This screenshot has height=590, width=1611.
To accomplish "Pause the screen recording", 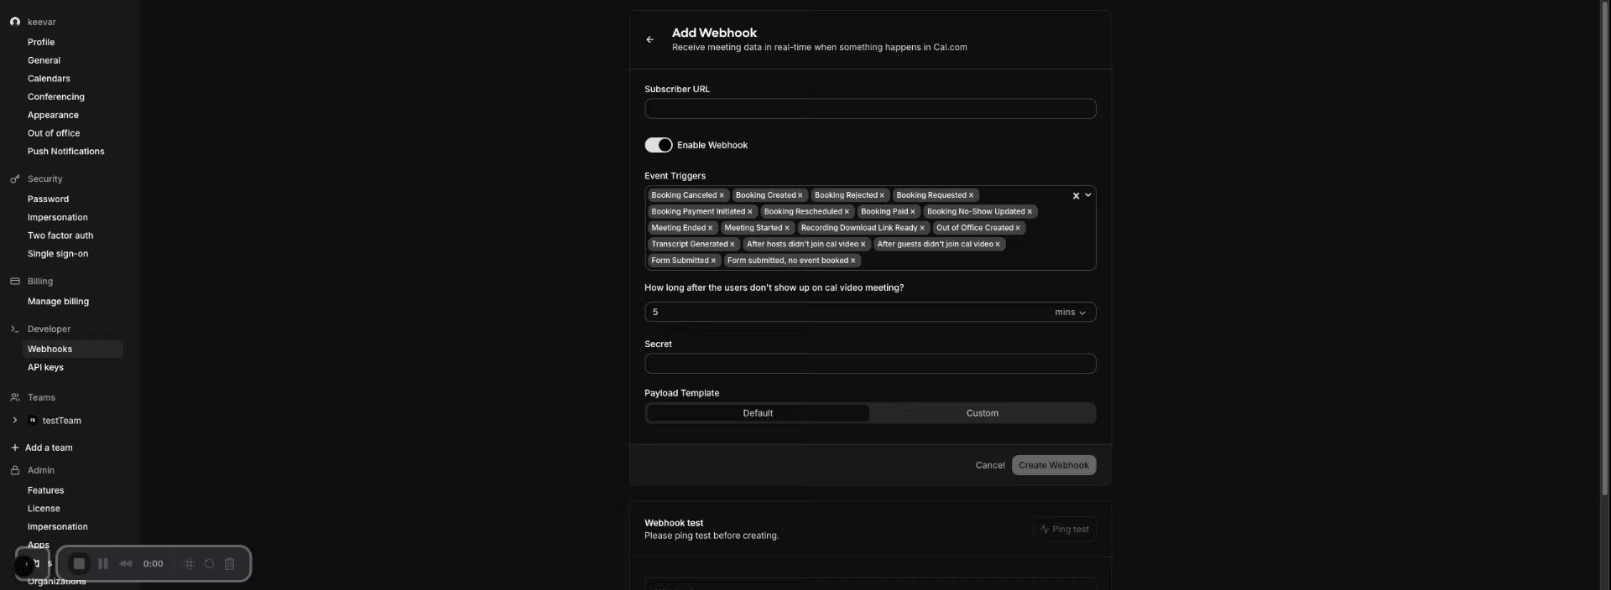I will pyautogui.click(x=103, y=564).
